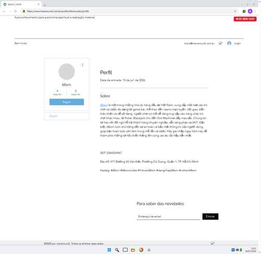Click the 68win profile avatar circle
The height and width of the screenshot is (254, 261).
click(67, 72)
